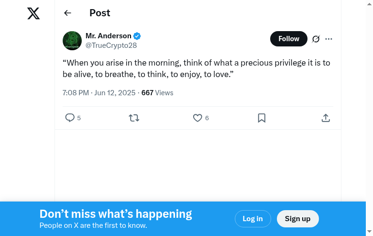This screenshot has width=373, height=236.
Task: Click the Post page heading
Action: [x=100, y=13]
